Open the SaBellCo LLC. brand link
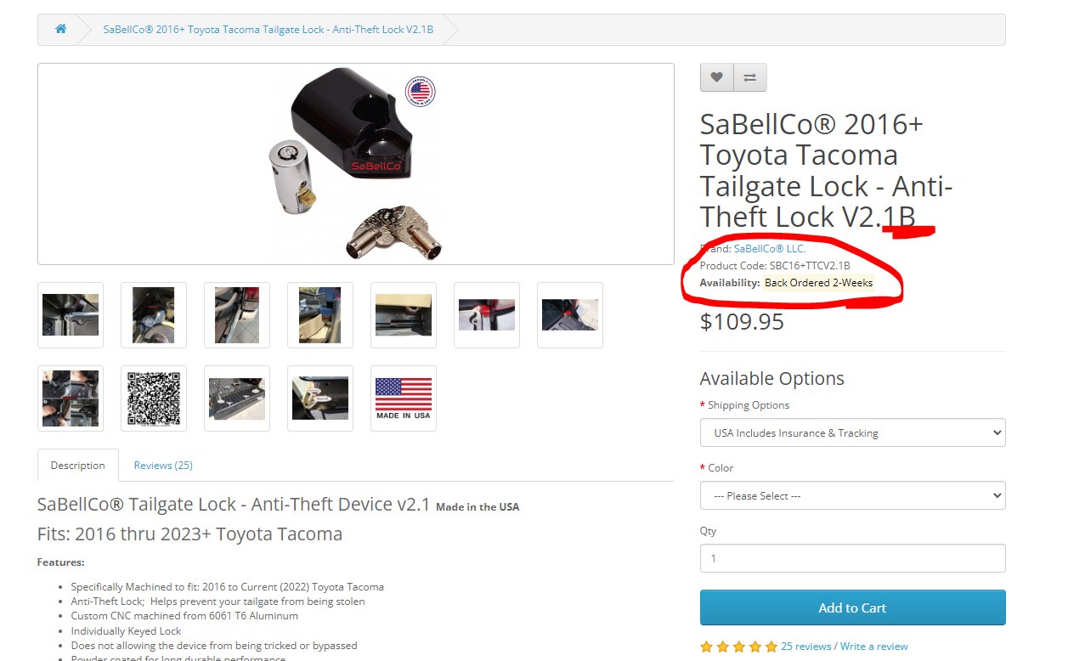 click(770, 248)
